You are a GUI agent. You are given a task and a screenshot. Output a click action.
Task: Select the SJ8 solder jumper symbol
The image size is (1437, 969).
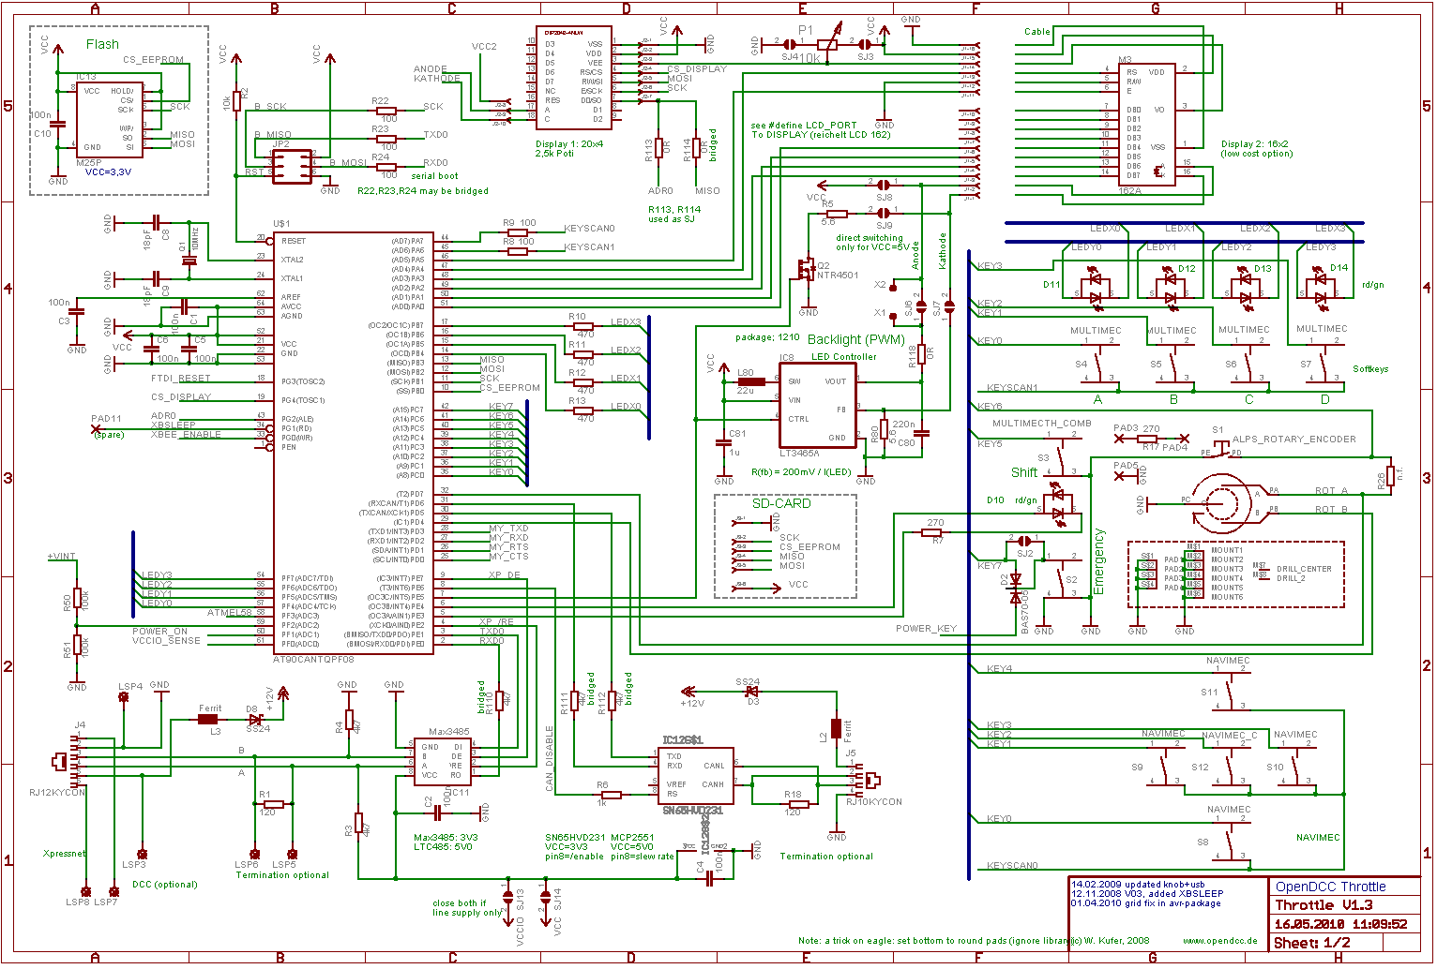point(885,184)
